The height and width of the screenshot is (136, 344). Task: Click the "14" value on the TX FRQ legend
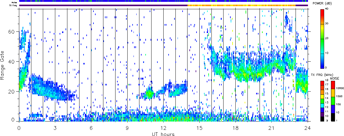pyautogui.click(x=327, y=98)
